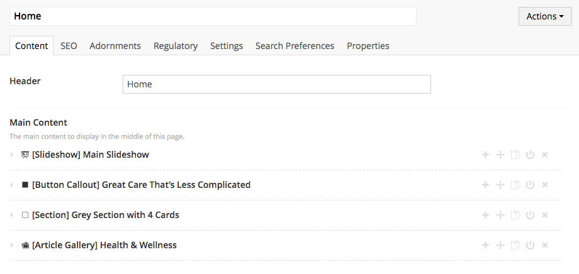The height and width of the screenshot is (274, 579).
Task: Click the Header input field
Action: pyautogui.click(x=276, y=84)
